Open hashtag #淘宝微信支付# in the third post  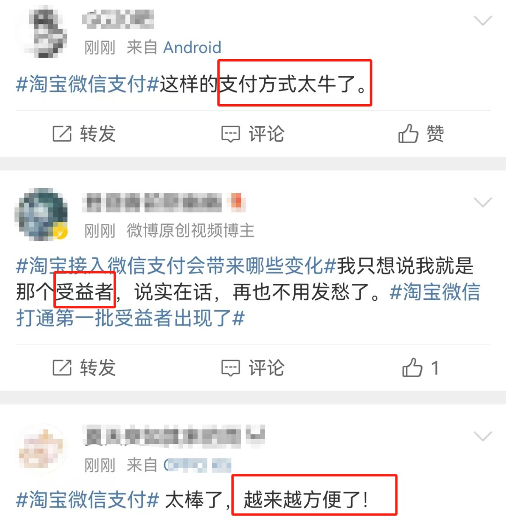[x=88, y=500]
